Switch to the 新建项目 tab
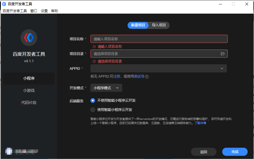254x159 pixels. point(138,25)
